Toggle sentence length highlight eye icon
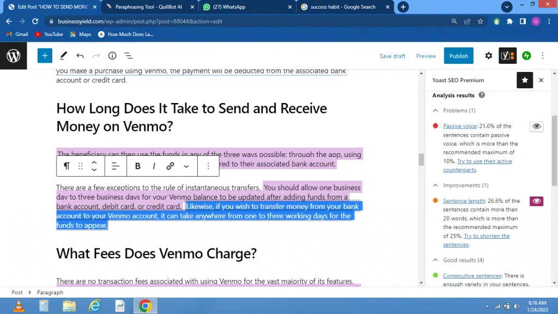This screenshot has width=558, height=314. coord(536,201)
